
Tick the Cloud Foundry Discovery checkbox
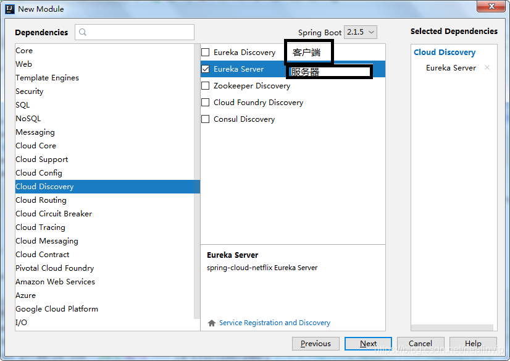coord(205,102)
